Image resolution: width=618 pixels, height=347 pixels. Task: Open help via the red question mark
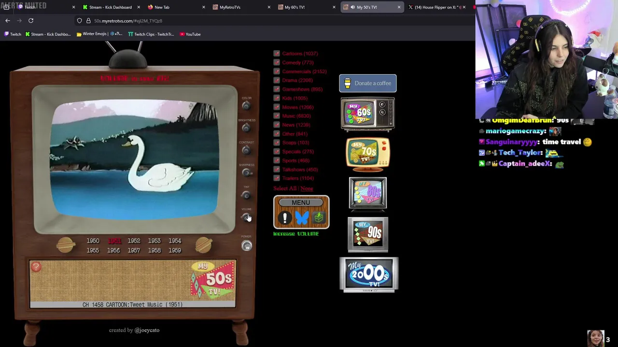point(36,267)
